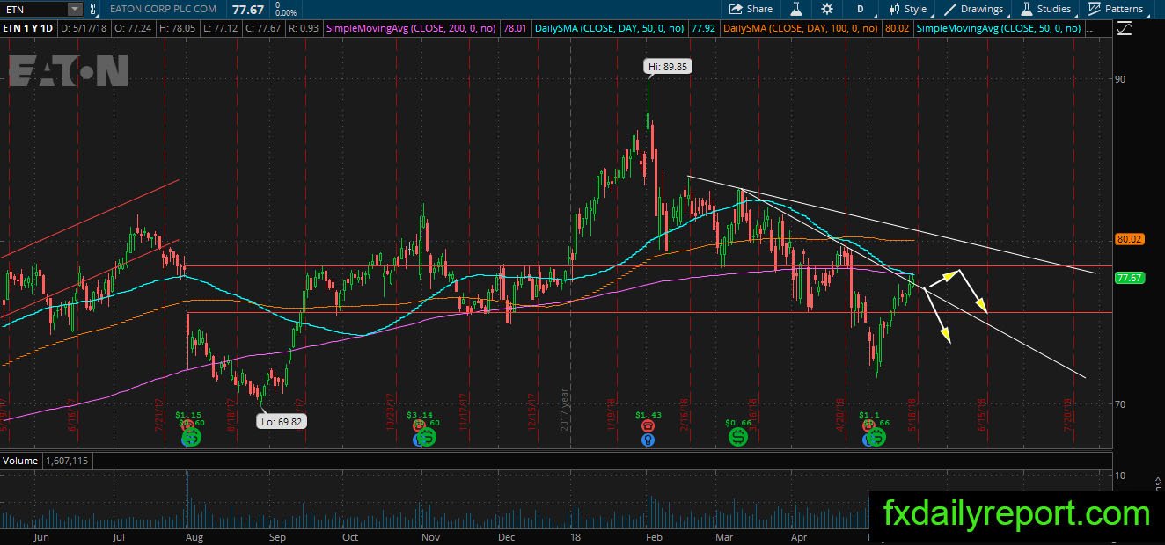Click the blue lightbulb event icon near Feb
The height and width of the screenshot is (545, 1165).
coord(648,439)
